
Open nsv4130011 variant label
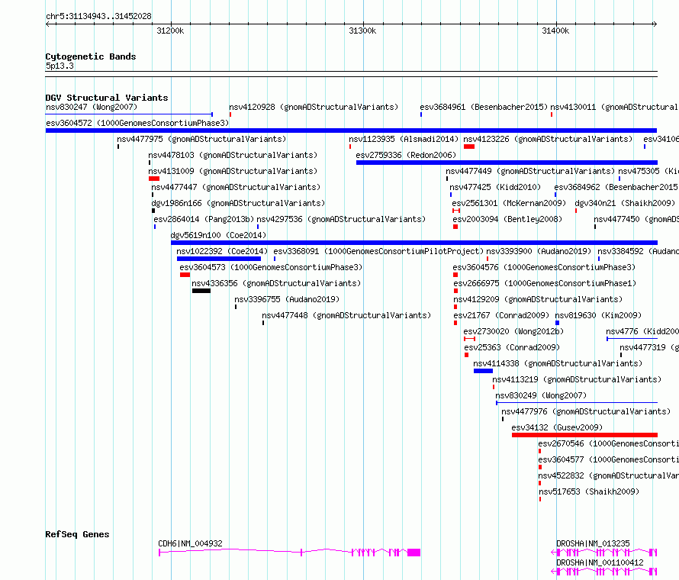[614, 107]
